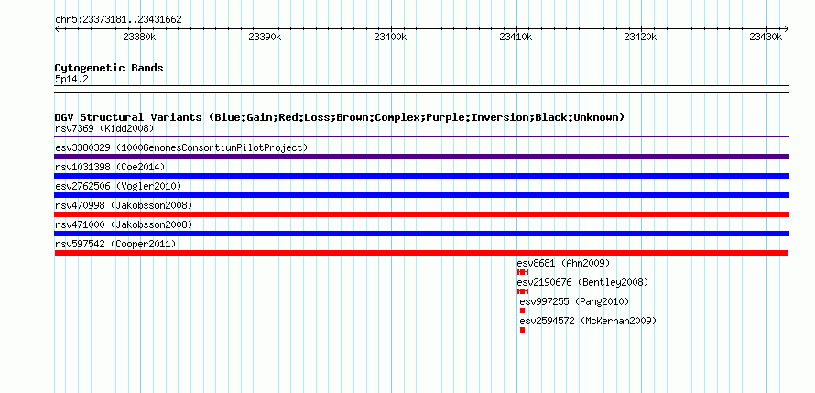Click the red nsv597542 loss bar
This screenshot has width=815, height=393.
(x=421, y=253)
